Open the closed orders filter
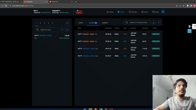Screen dimensions: 196x110 tap(159, 23)
